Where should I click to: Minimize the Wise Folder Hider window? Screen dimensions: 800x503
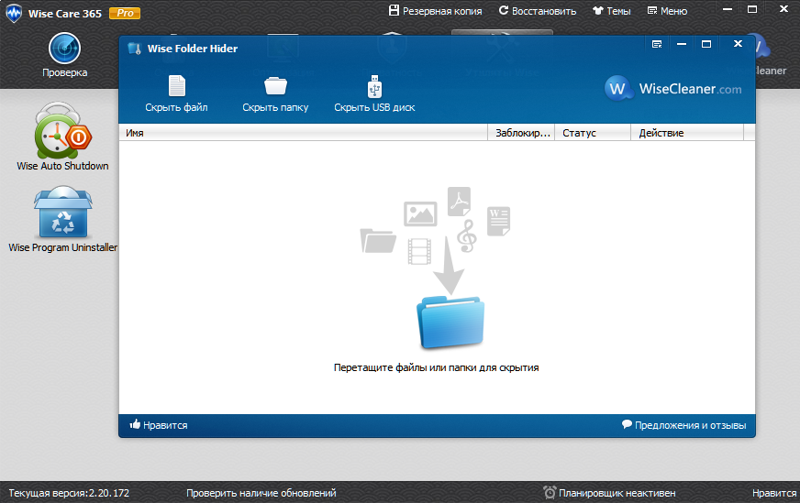click(x=682, y=44)
